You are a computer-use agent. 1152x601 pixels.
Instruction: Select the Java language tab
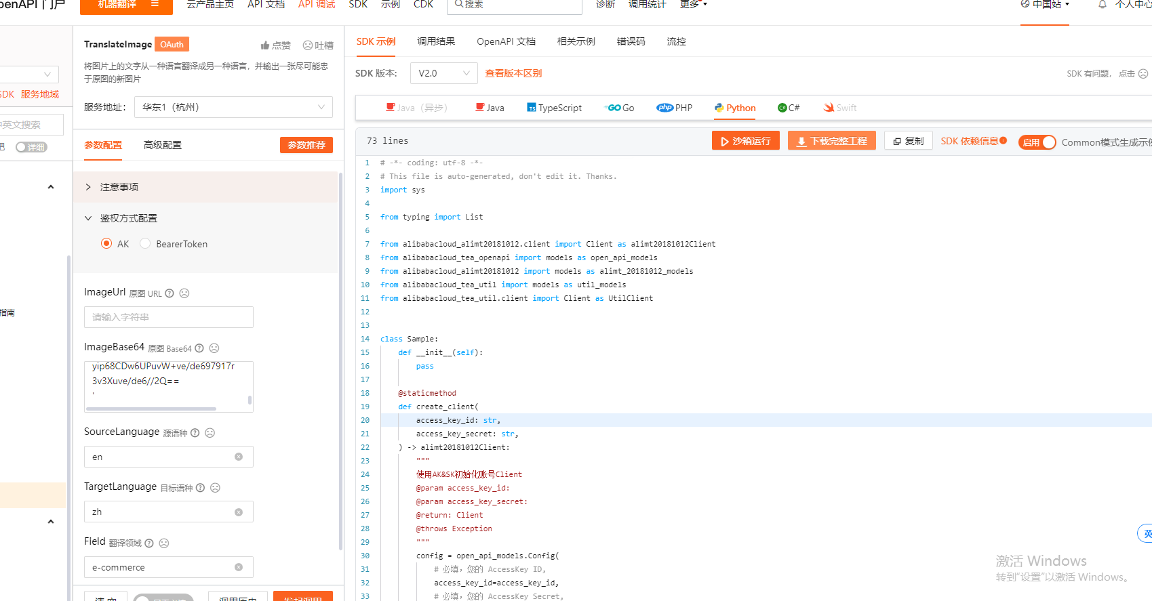[490, 108]
